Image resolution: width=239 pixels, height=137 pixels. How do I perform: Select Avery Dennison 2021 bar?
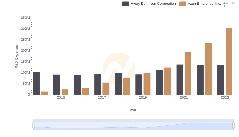180,80
